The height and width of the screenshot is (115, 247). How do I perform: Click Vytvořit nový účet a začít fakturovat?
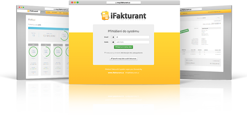124,59
